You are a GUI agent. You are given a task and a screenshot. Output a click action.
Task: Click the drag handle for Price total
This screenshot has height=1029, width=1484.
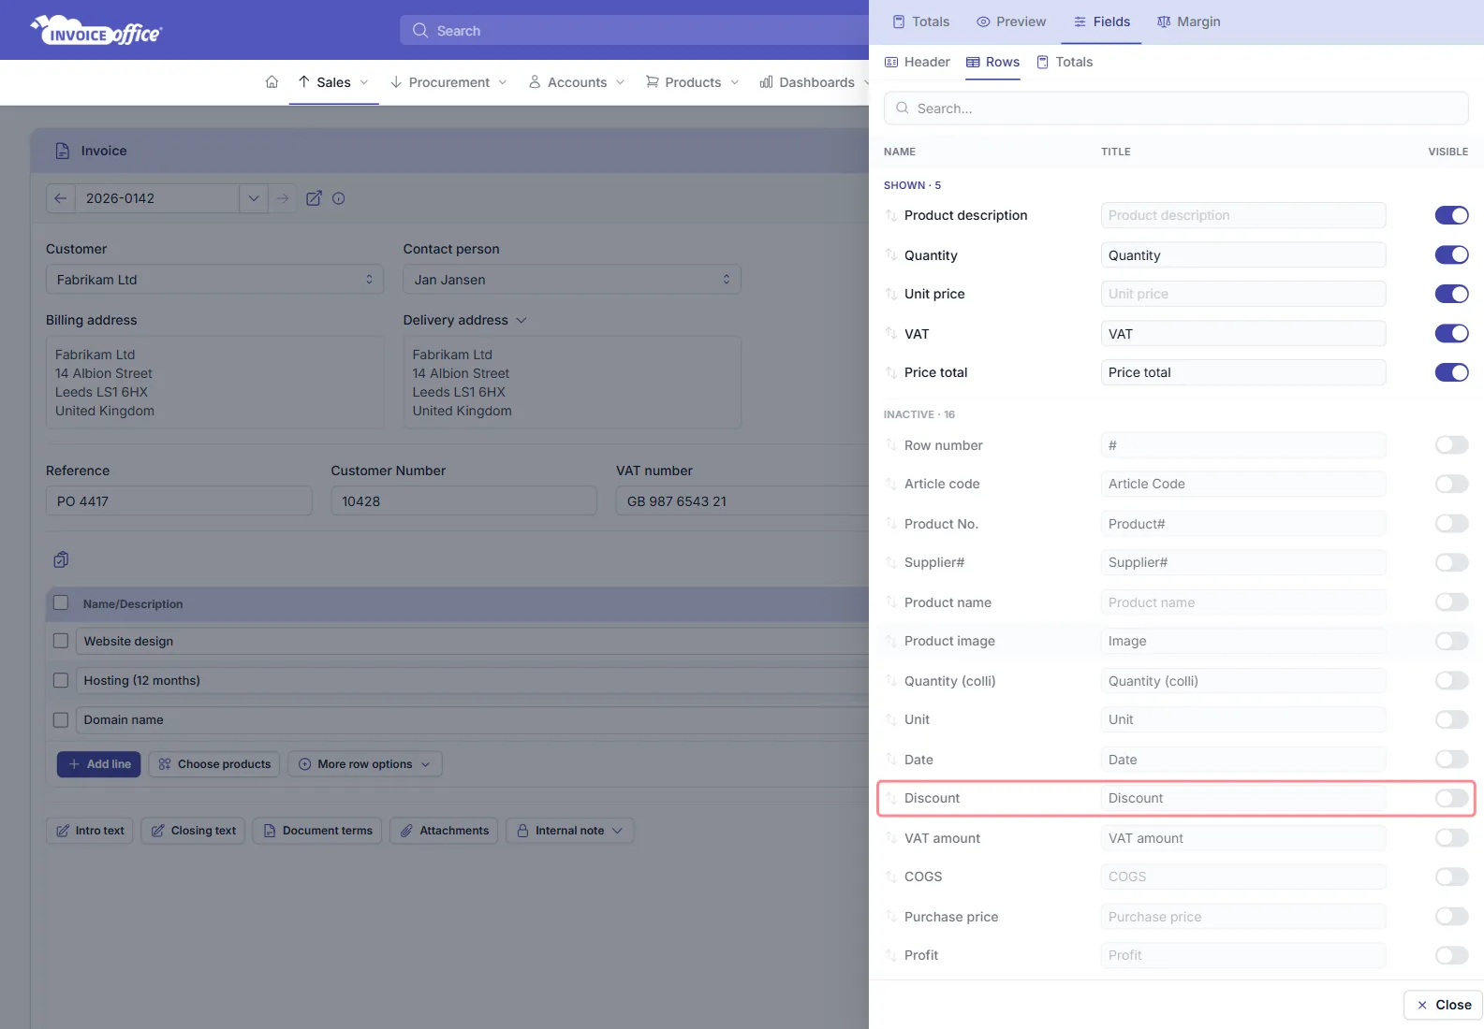[x=890, y=372]
